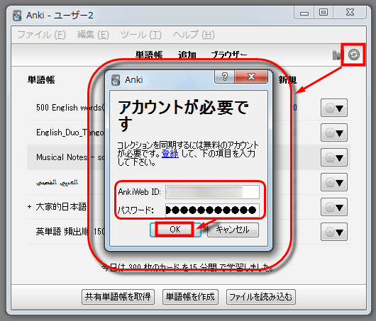Open options gear for 500 English words deck

tap(334, 108)
